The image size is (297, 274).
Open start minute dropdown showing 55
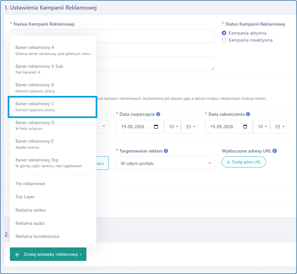189,127
